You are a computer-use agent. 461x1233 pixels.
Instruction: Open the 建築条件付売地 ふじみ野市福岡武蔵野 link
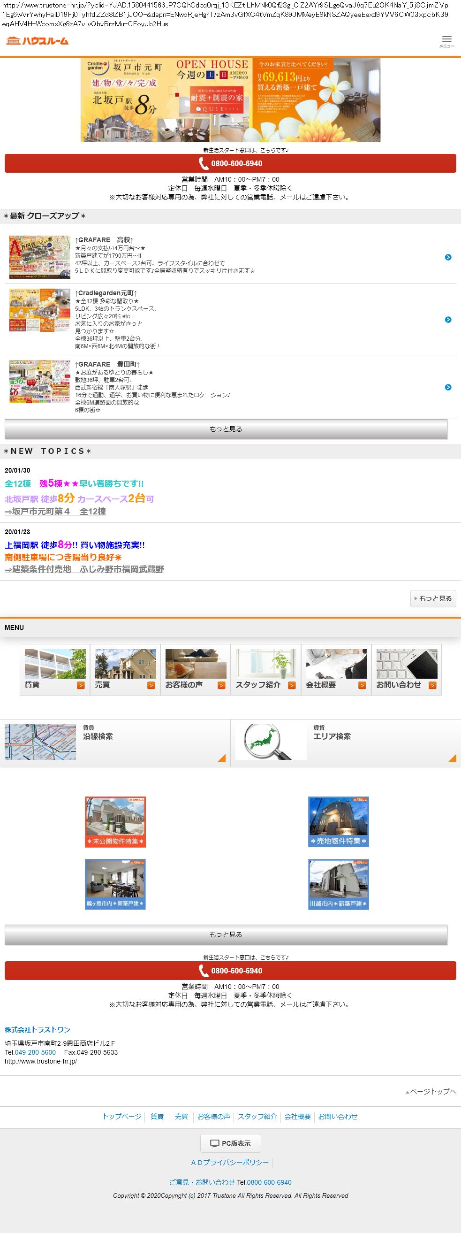(x=84, y=569)
